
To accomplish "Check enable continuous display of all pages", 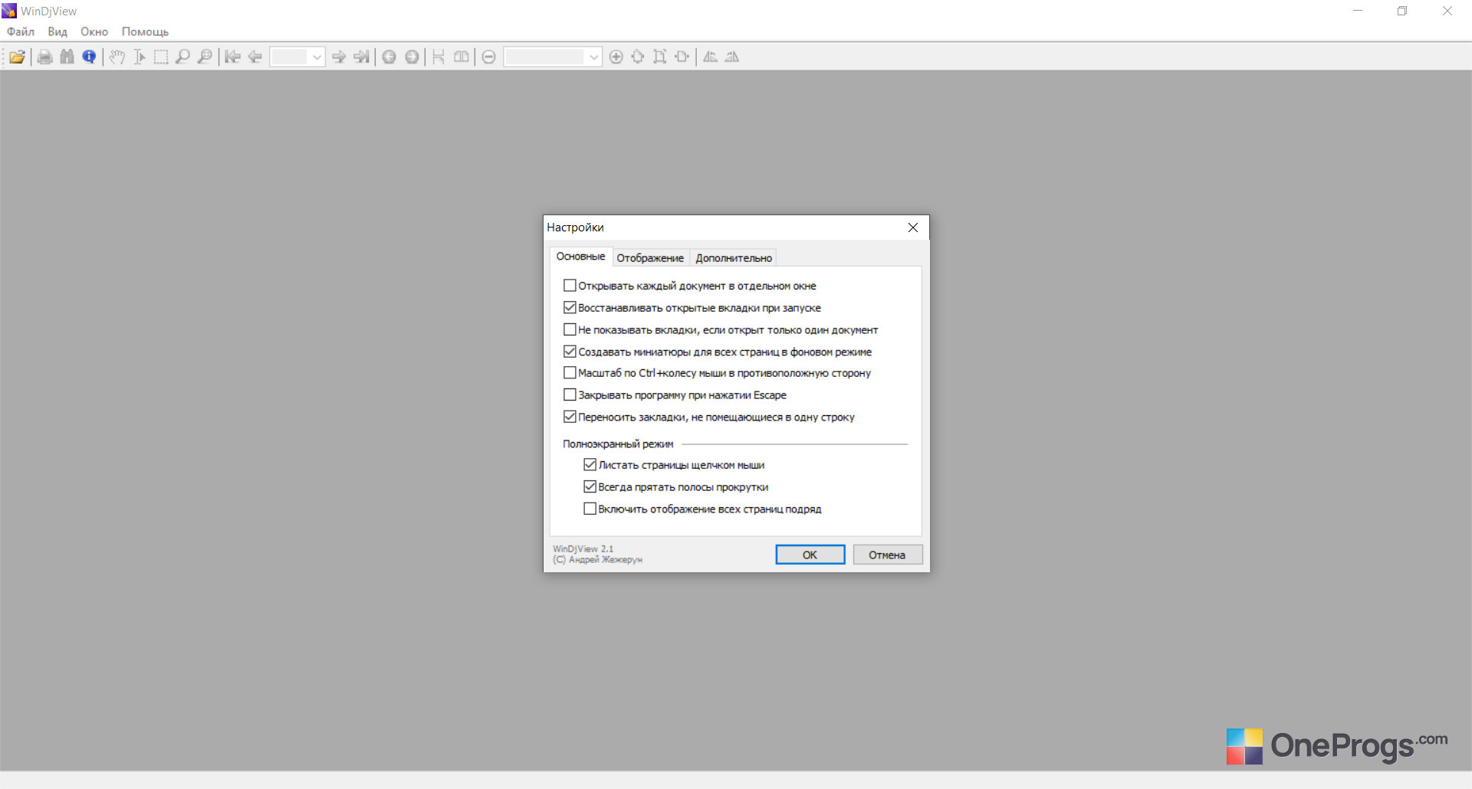I will coord(702,509).
